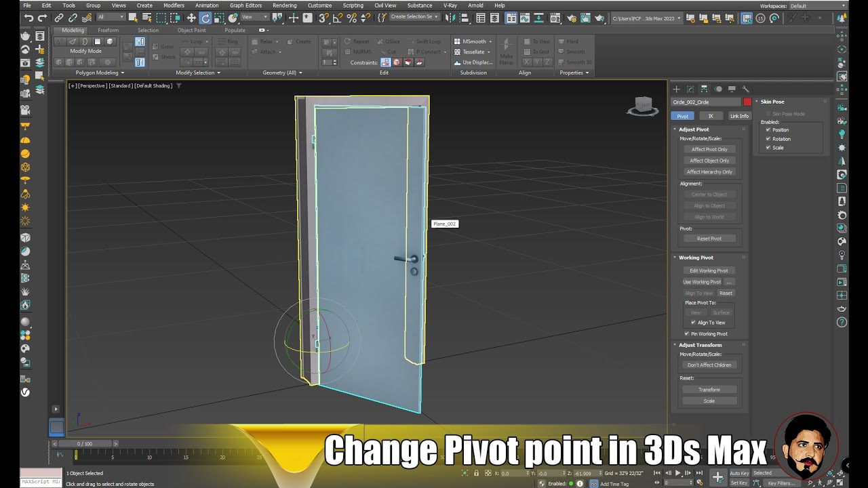Image resolution: width=868 pixels, height=488 pixels.
Task: Click the Undo arrow icon
Action: pos(28,18)
